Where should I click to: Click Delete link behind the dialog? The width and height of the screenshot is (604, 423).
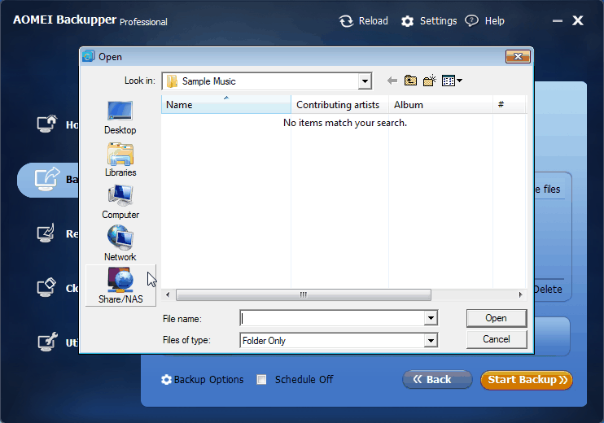click(x=549, y=290)
